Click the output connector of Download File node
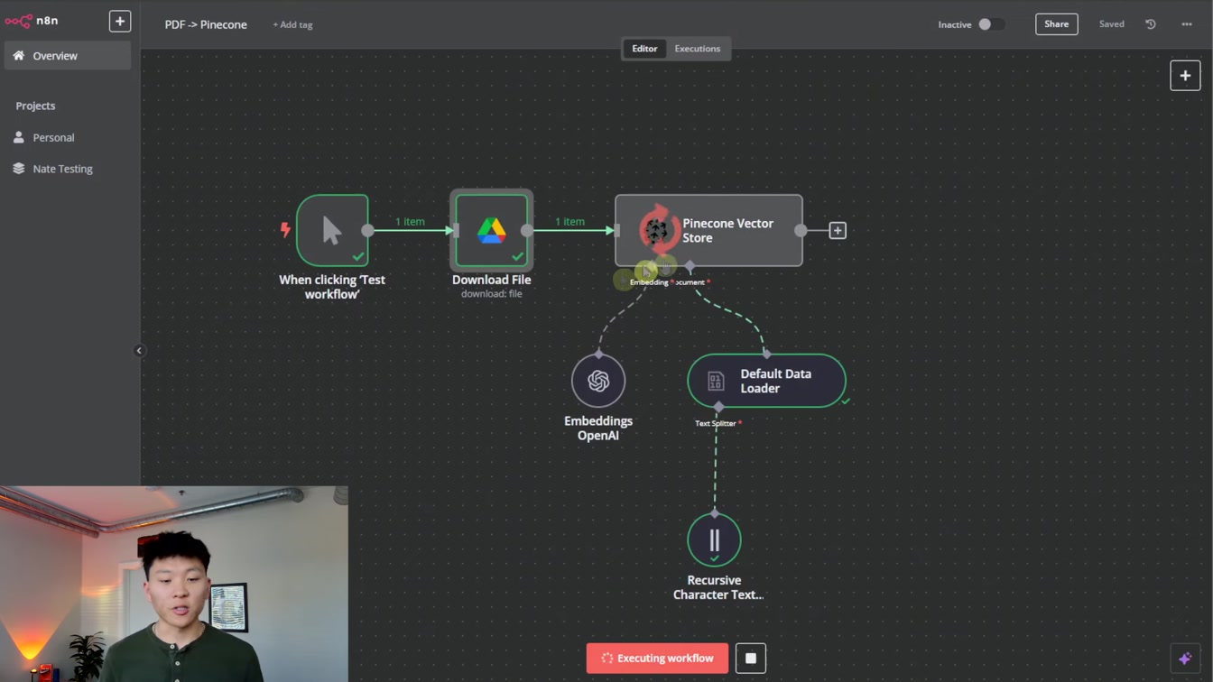This screenshot has width=1213, height=682. pyautogui.click(x=527, y=230)
